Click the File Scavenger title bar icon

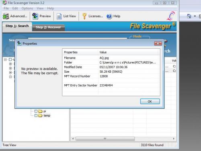[x=5, y=2]
